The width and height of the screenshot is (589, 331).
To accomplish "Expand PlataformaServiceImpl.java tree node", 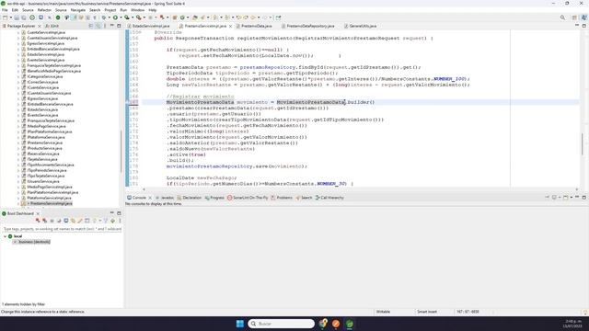I will 18,198.
